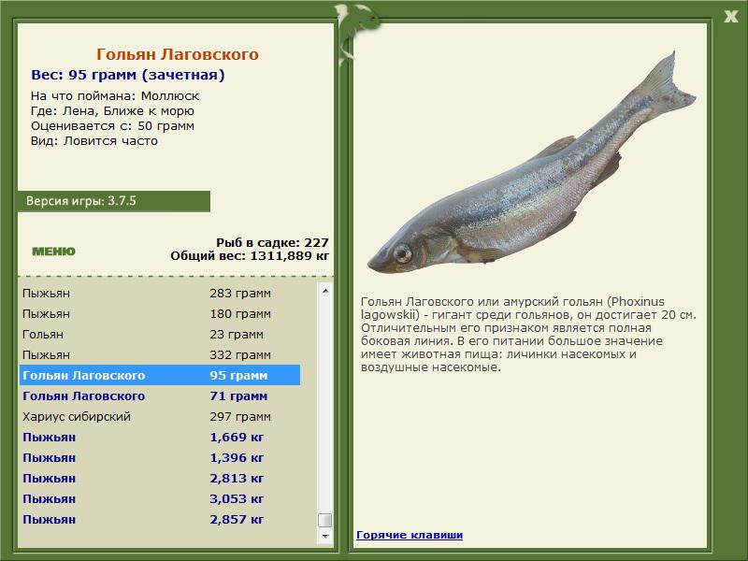Close the window with the X button
Screen dimensions: 748x561
(x=730, y=16)
